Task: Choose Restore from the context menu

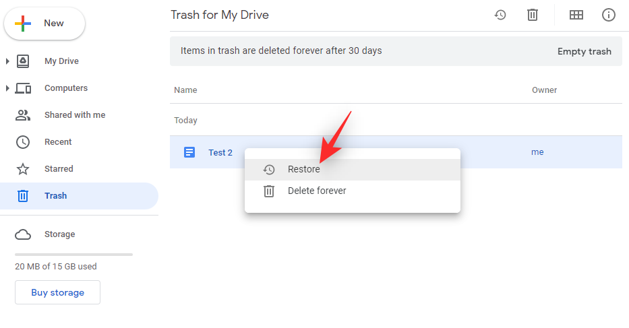Action: (352, 170)
